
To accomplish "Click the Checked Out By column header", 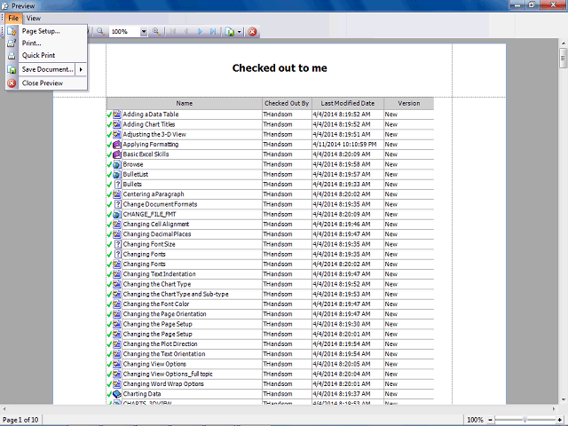I will click(287, 103).
